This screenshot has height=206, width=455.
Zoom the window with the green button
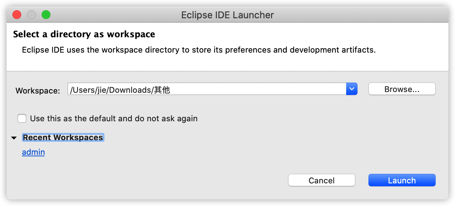tap(46, 15)
